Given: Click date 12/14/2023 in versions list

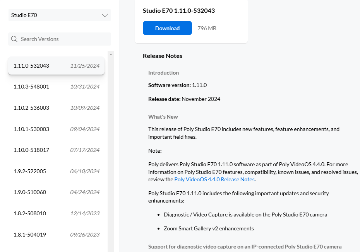Looking at the screenshot, I should [x=85, y=213].
